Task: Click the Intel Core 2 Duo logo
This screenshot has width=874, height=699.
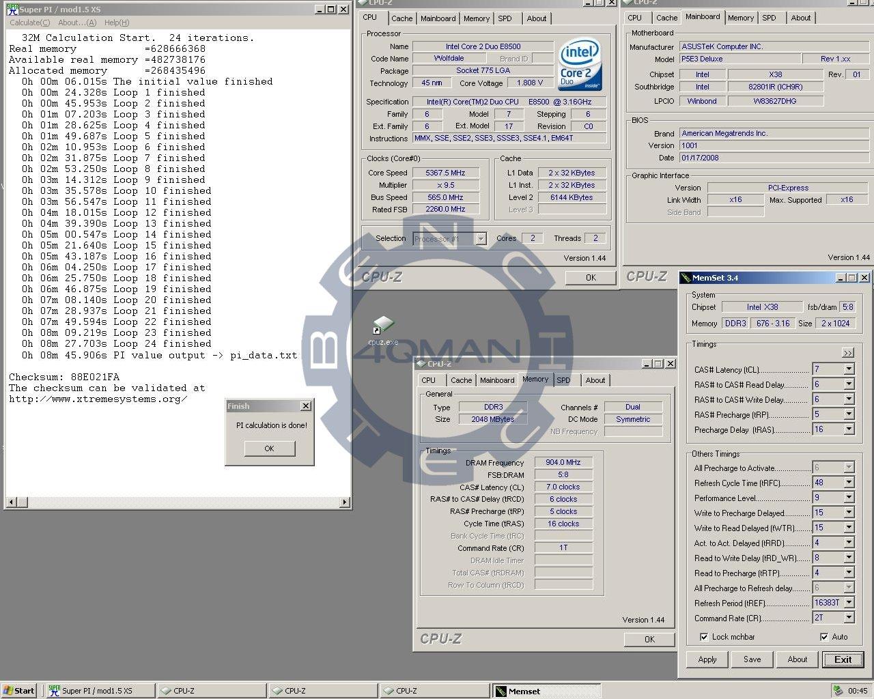Action: click(x=580, y=66)
